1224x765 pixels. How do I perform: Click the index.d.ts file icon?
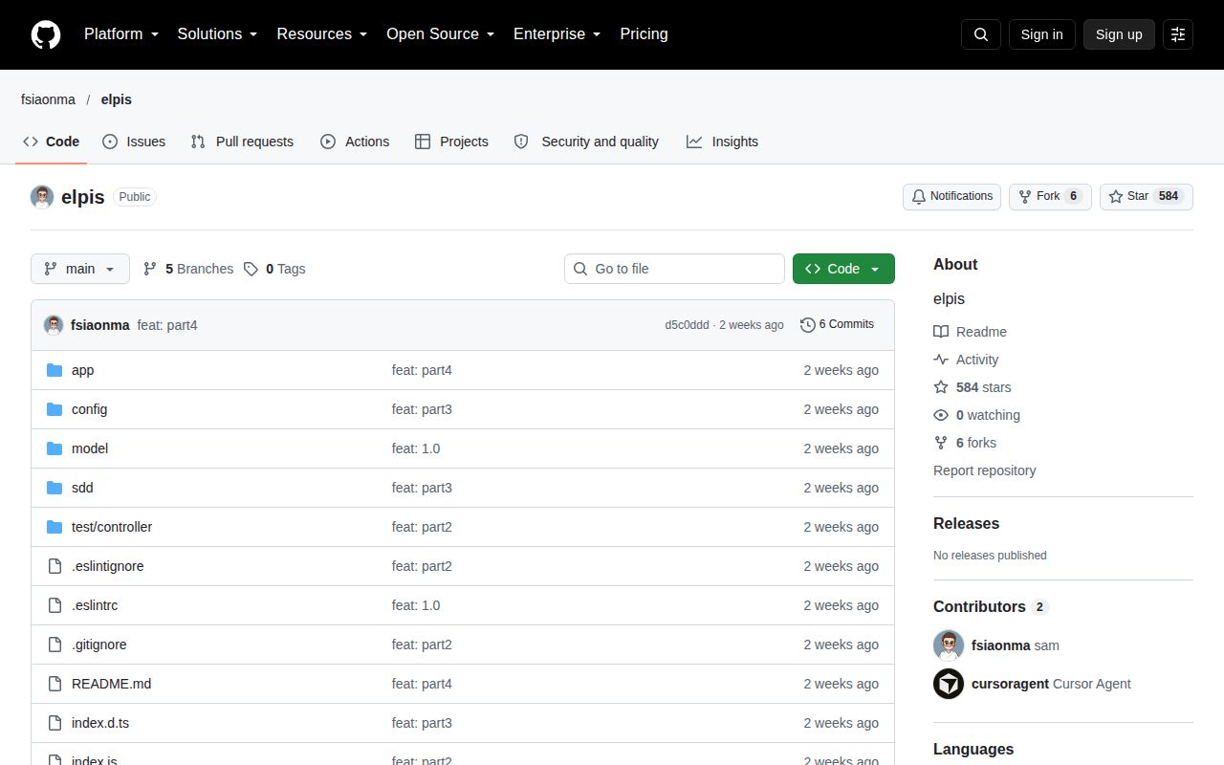pos(55,723)
